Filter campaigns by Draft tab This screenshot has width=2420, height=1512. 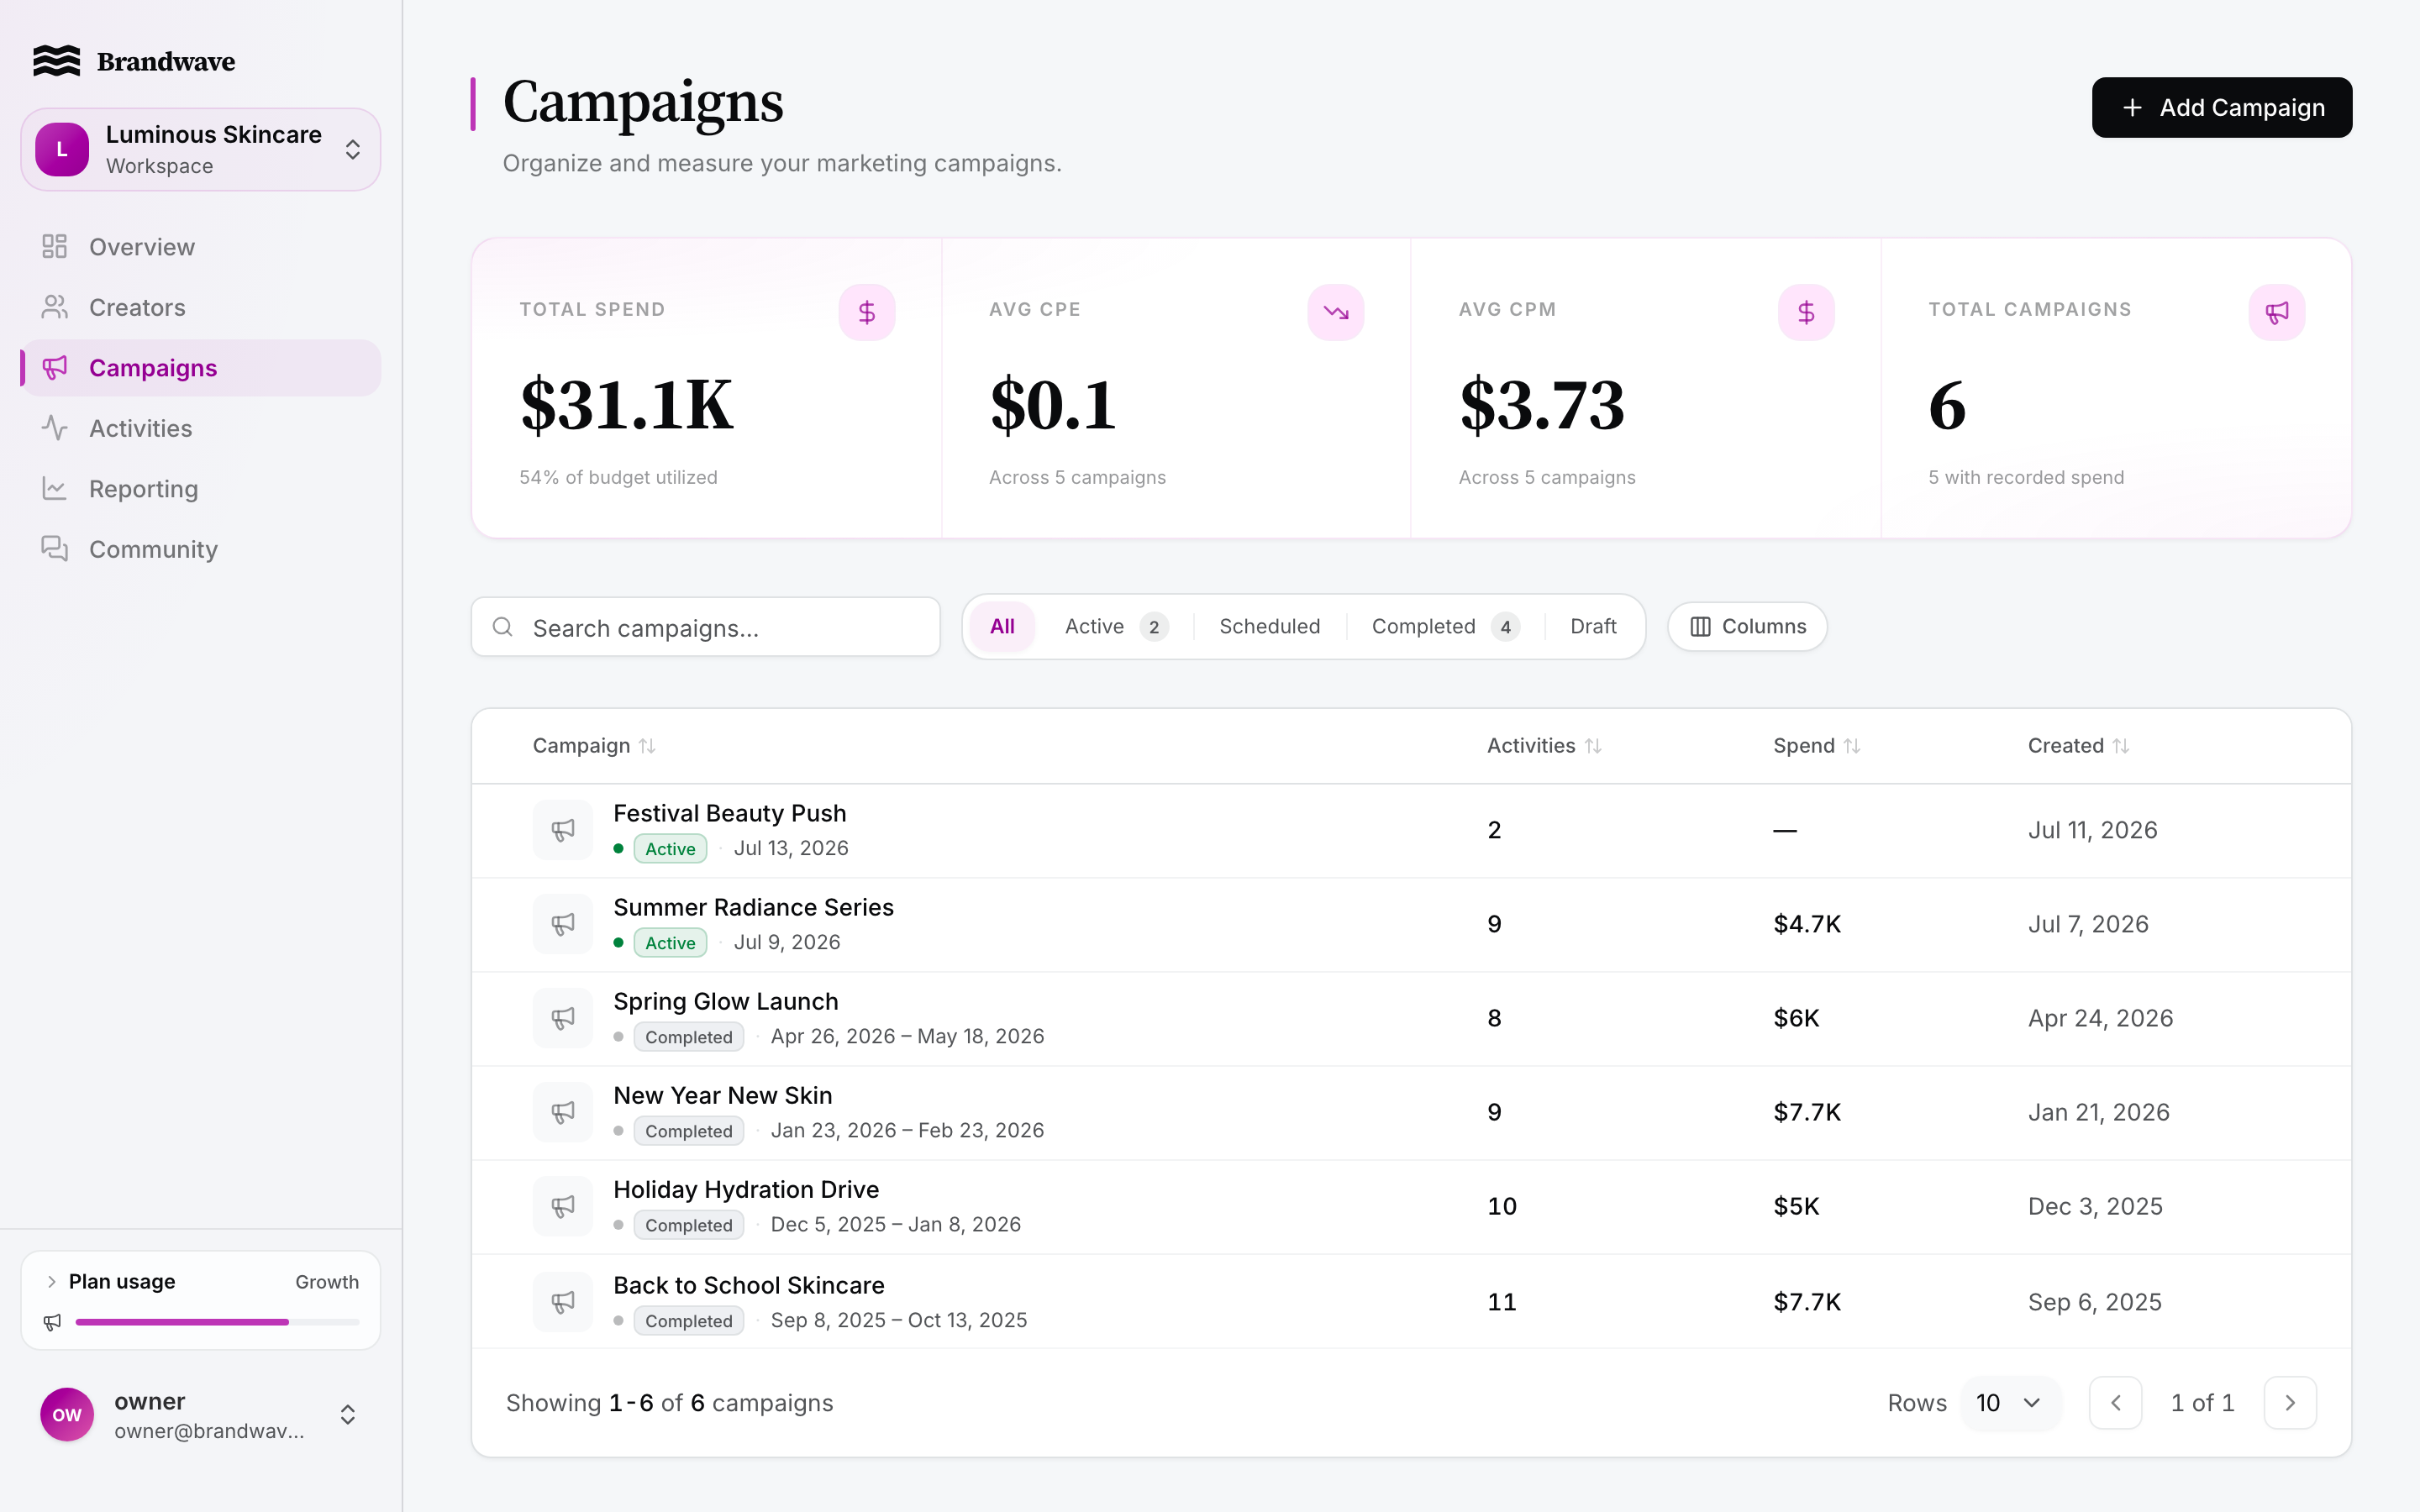click(1593, 627)
